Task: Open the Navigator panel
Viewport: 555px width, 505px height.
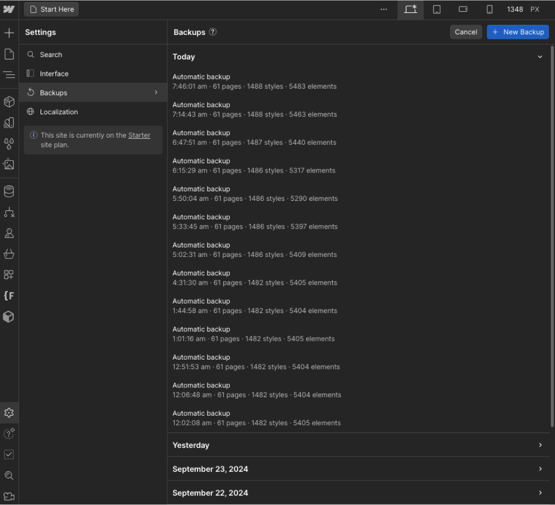Action: pos(9,74)
